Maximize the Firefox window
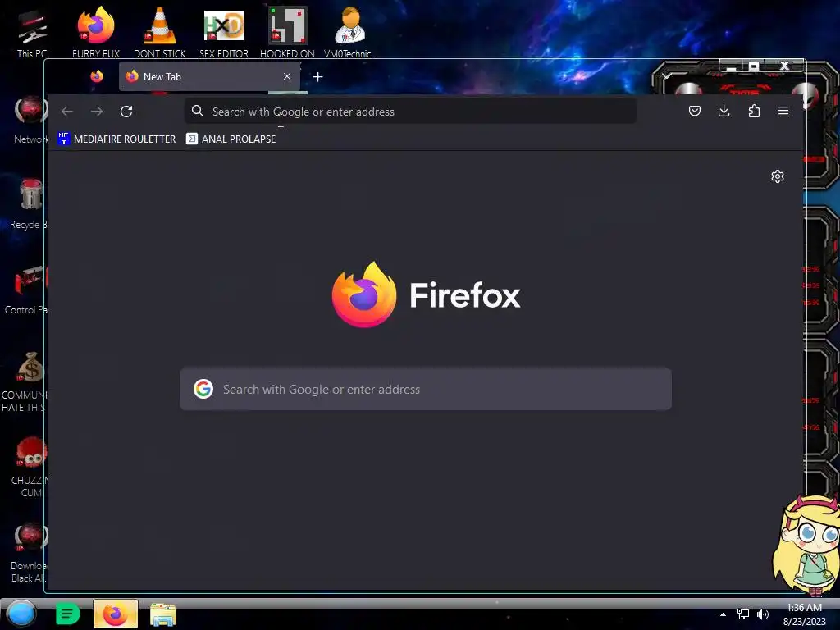Viewport: 840px width, 630px height. (x=754, y=66)
